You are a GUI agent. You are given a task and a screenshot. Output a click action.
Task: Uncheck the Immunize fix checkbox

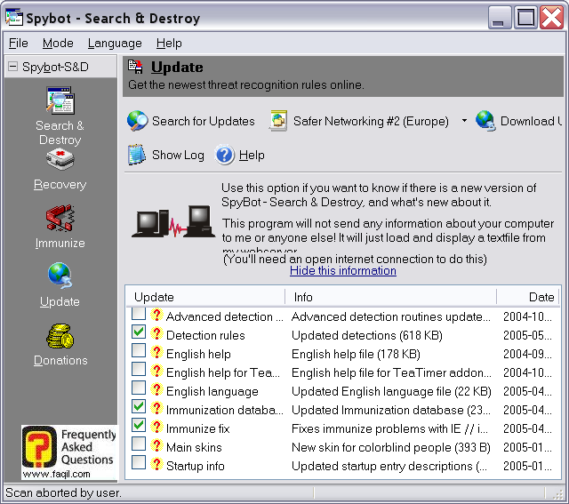[x=139, y=425]
